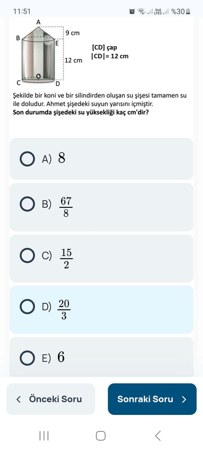This screenshot has height=451, width=203.
Task: Select radio button for option A
Action: tap(27, 159)
